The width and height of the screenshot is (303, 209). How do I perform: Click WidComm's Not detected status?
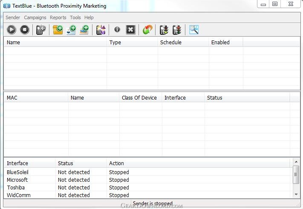[74, 195]
